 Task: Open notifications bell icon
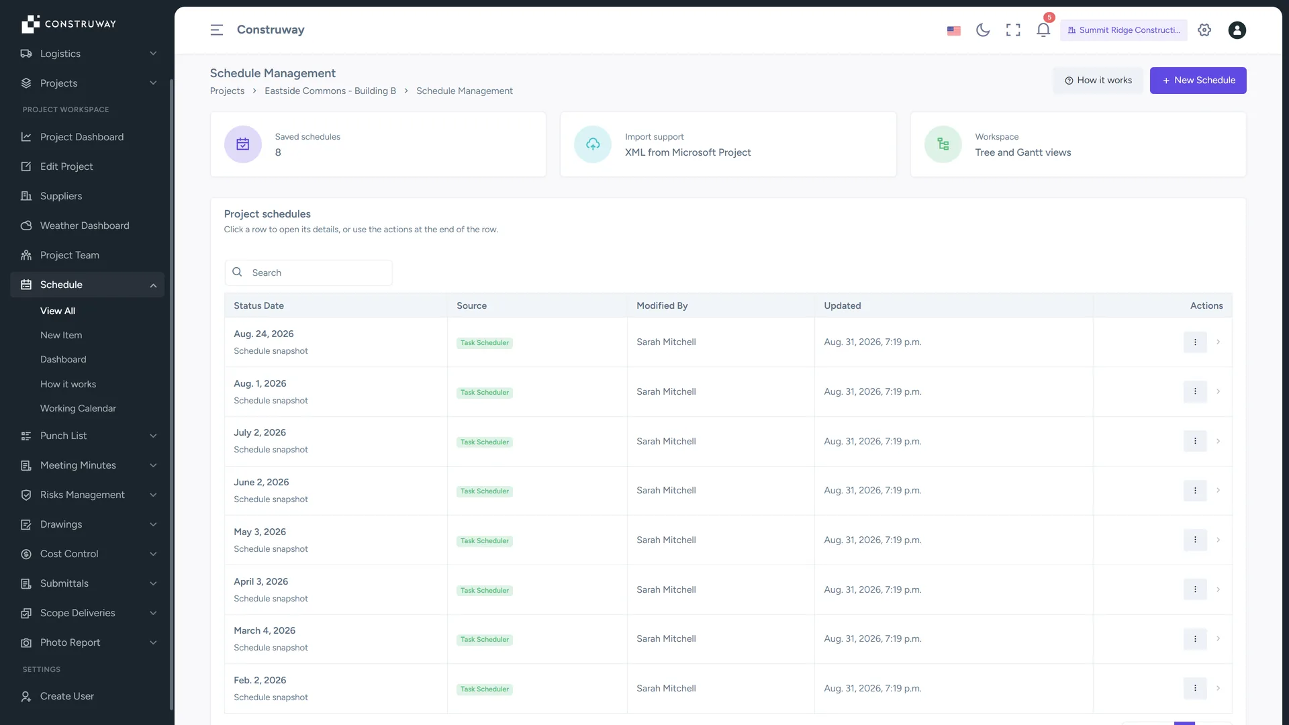[x=1043, y=30]
